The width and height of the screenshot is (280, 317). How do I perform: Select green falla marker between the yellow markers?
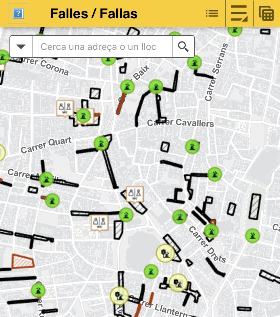151,271
